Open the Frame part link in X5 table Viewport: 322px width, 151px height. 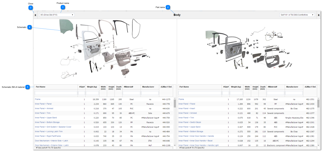click(38, 99)
